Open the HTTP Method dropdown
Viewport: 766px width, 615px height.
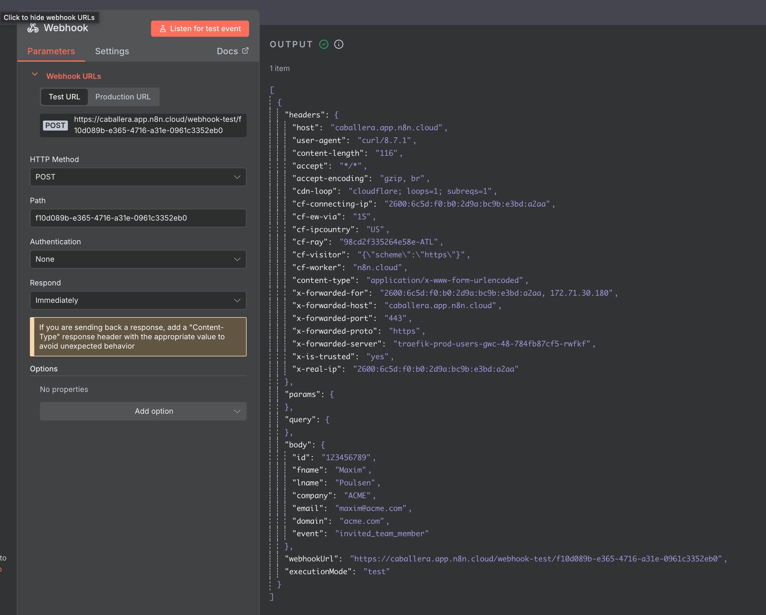pyautogui.click(x=138, y=177)
